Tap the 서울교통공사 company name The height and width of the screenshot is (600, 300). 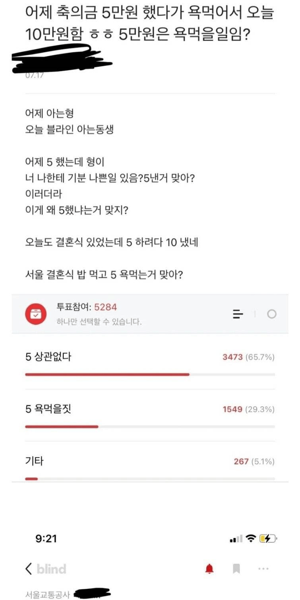(47, 595)
